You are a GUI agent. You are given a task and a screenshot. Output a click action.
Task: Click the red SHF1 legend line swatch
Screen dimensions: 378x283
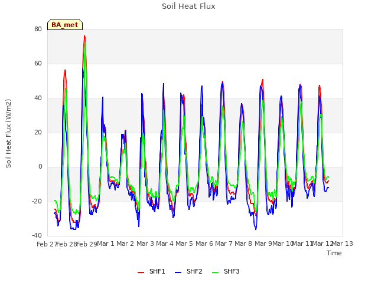pyautogui.click(x=141, y=272)
